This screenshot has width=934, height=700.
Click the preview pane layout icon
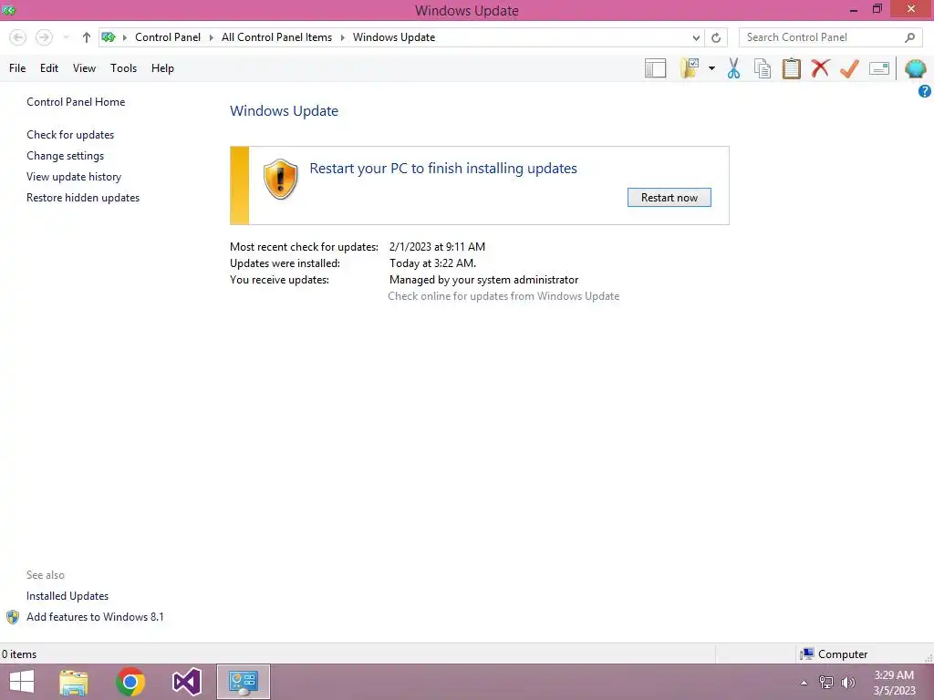click(x=655, y=68)
